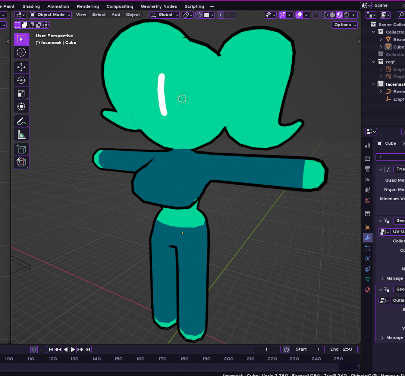Viewport: 405px width, 376px height.
Task: Open the Modifiers wrench properties tab
Action: (368, 238)
